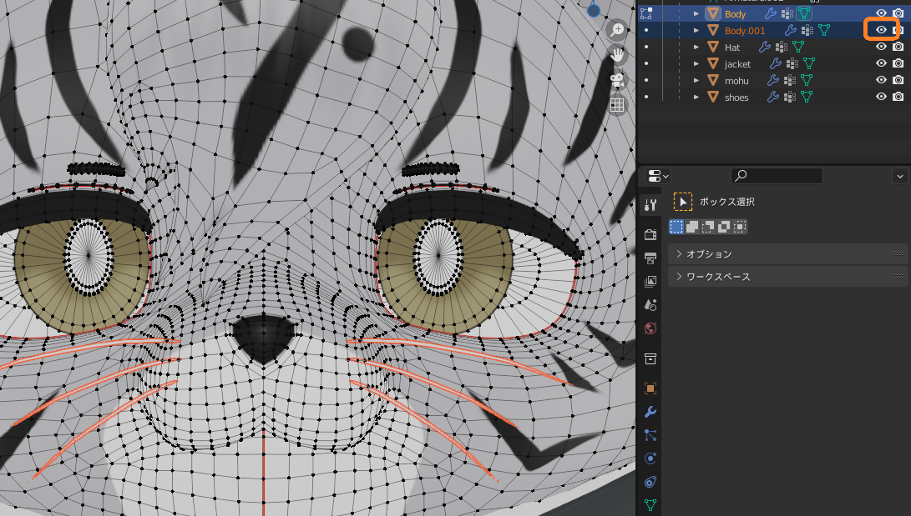Click the vertex groups icon on jacket row
The width and height of the screenshot is (911, 516).
pyautogui.click(x=792, y=64)
